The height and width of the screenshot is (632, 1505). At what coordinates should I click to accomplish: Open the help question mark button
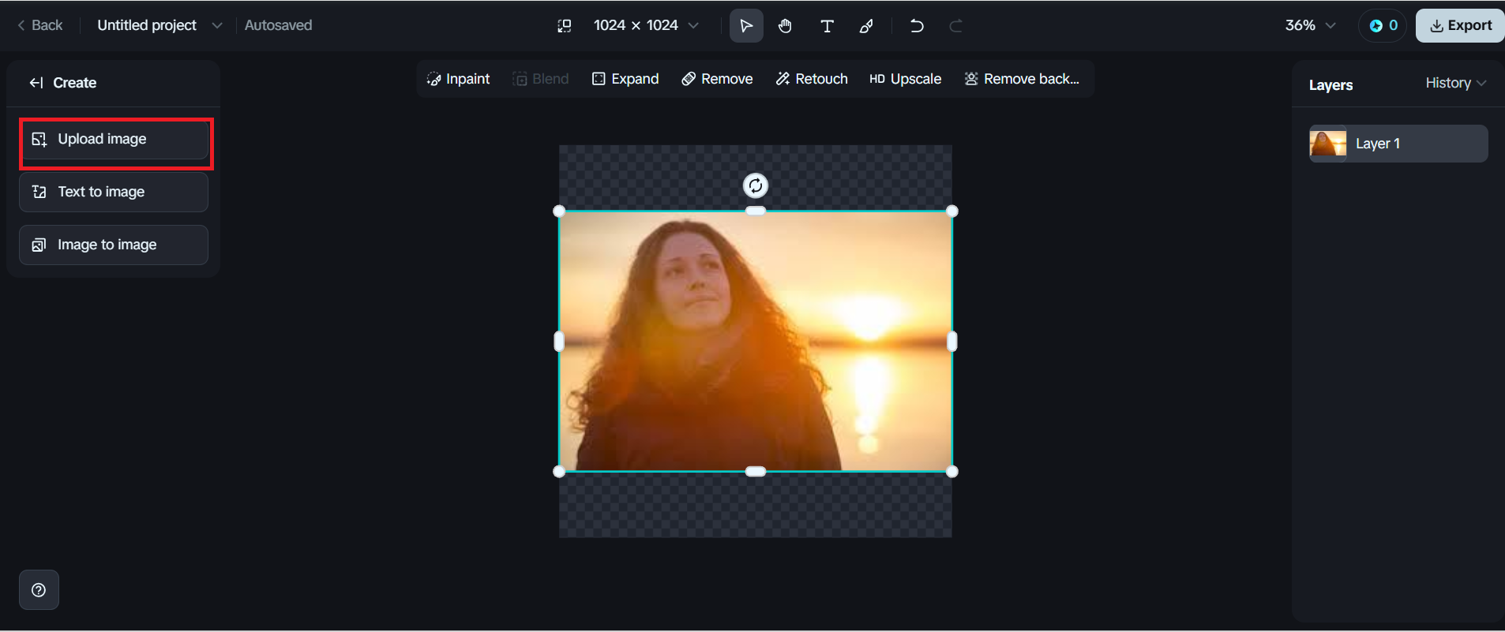pyautogui.click(x=39, y=590)
